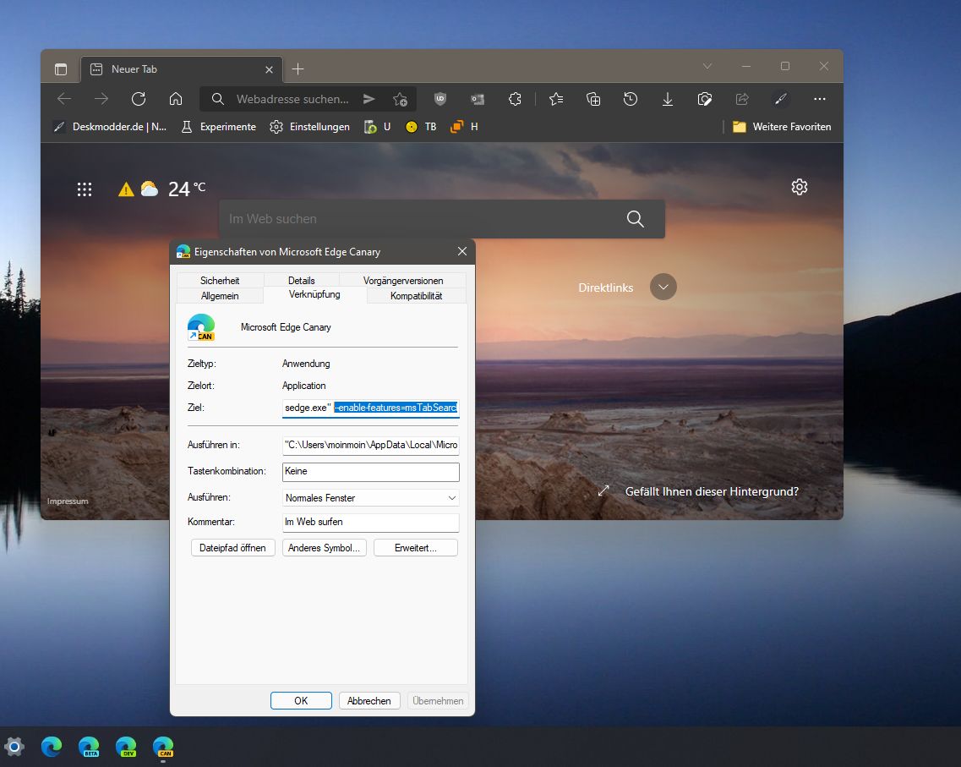
Task: Open app launcher grid on new tab
Action: tap(85, 189)
